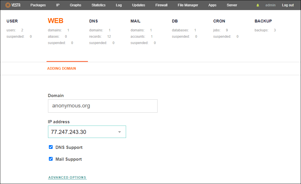The image size is (301, 184).
Task: Open File Manager from top bar
Action: [188, 5]
